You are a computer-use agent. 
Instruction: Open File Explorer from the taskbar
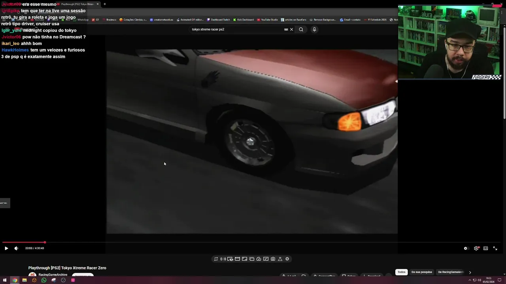pos(25,280)
